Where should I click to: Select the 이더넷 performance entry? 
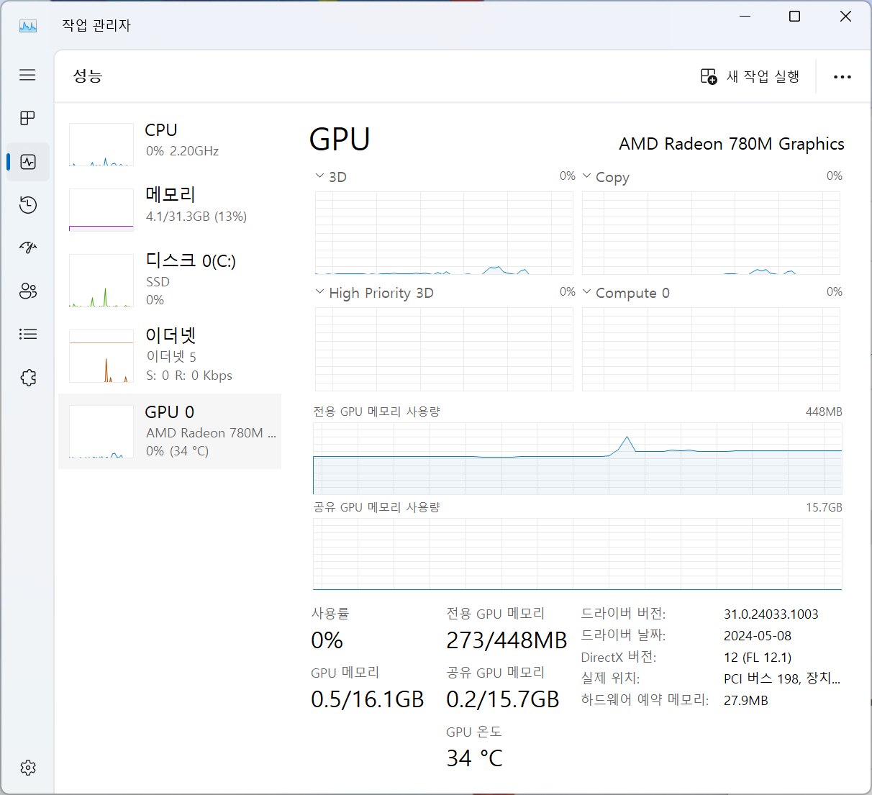pos(170,355)
